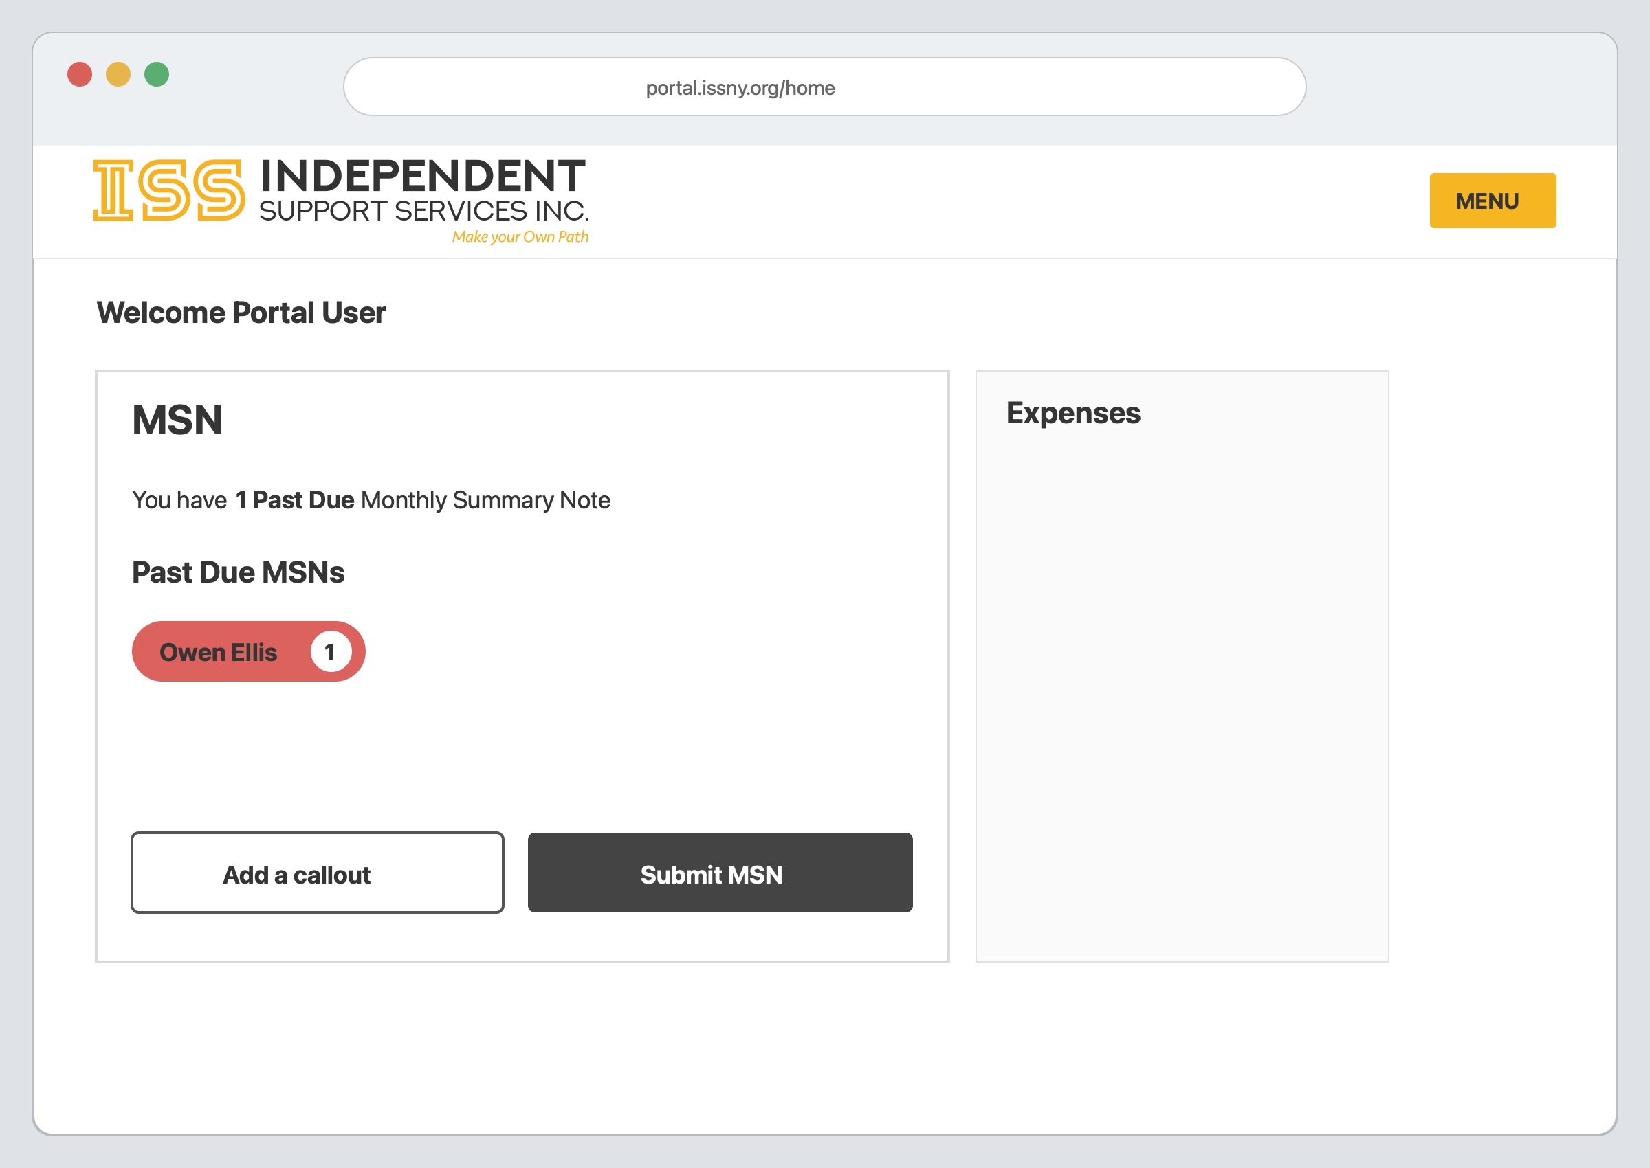The image size is (1650, 1168).
Task: Click the MSN card heading
Action: point(177,420)
